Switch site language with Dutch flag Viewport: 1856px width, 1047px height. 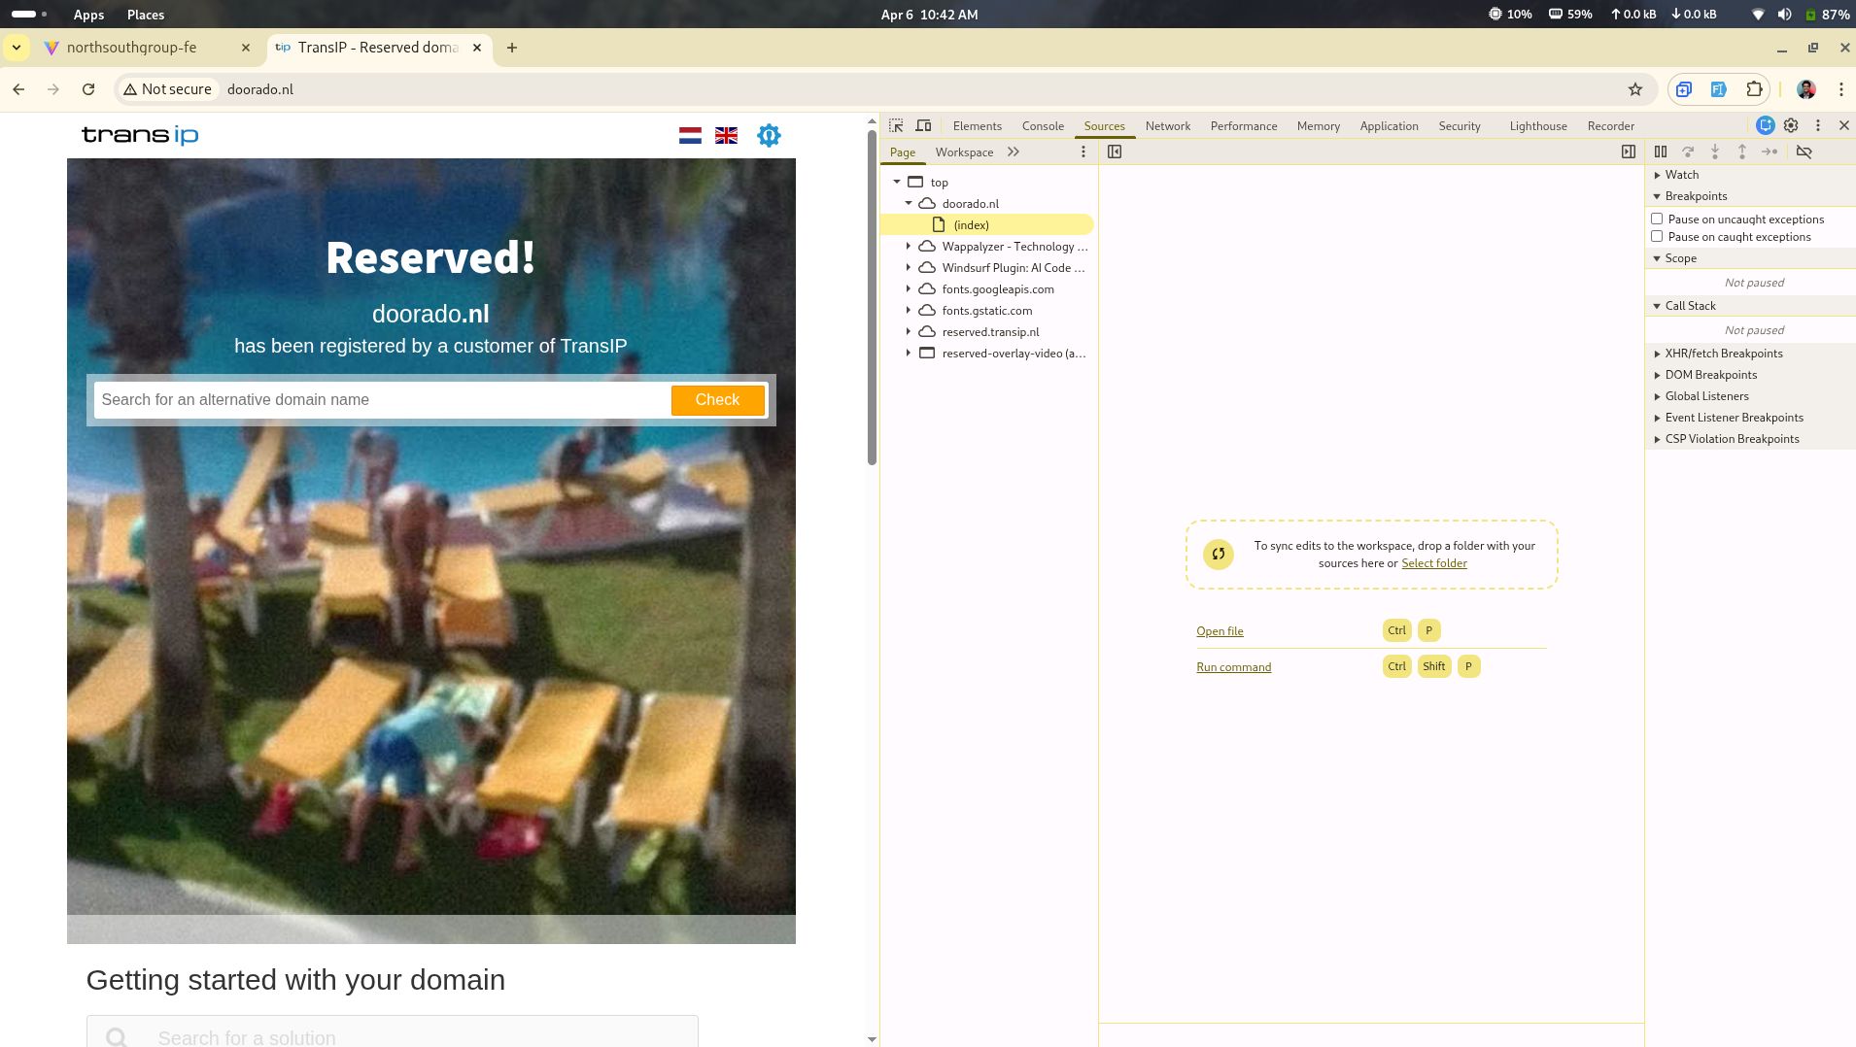tap(690, 135)
